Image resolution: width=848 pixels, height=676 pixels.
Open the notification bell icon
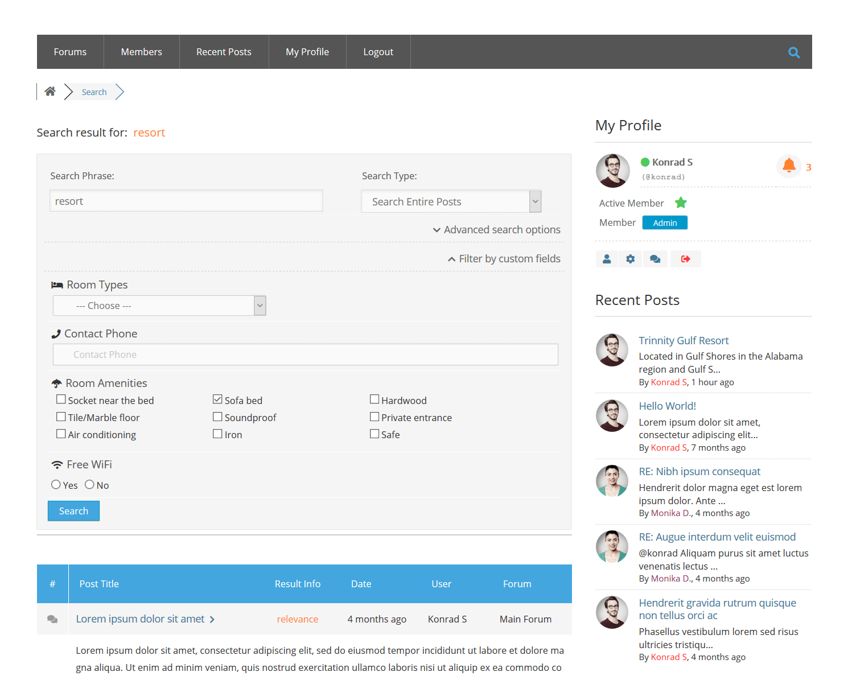pos(789,166)
